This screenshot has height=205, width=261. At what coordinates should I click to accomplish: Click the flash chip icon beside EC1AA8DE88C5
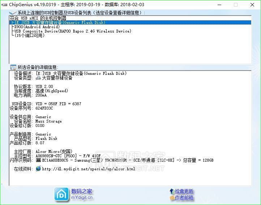click(x=38, y=160)
